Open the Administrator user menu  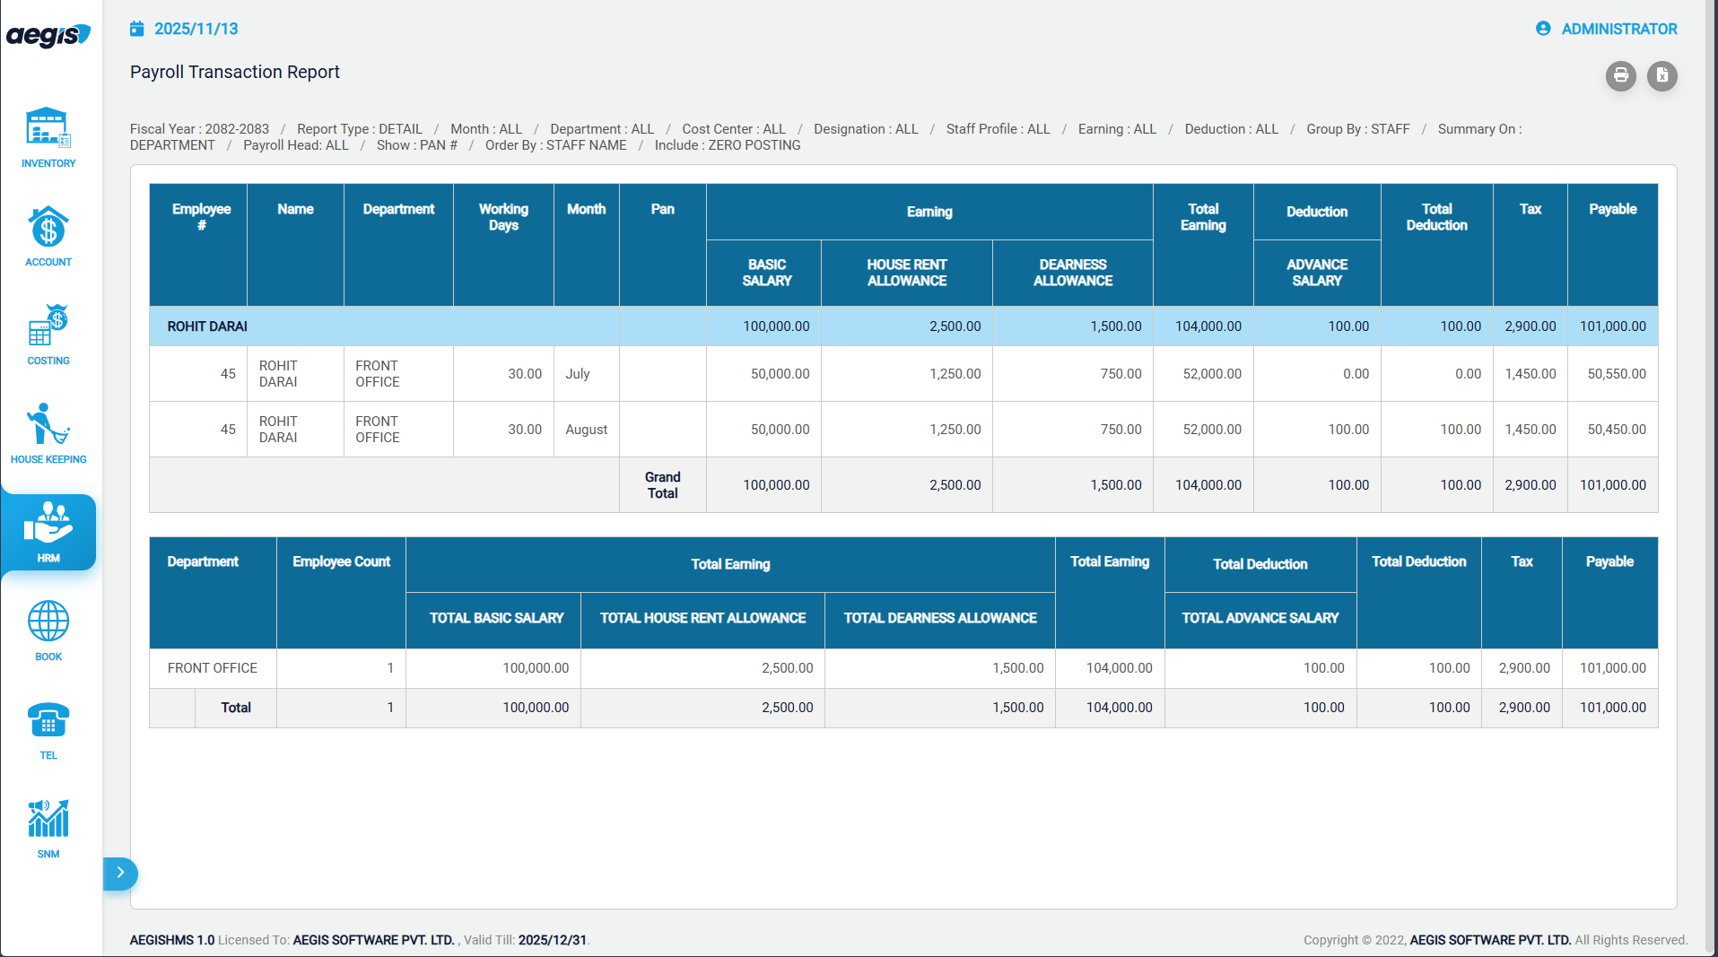click(1607, 29)
